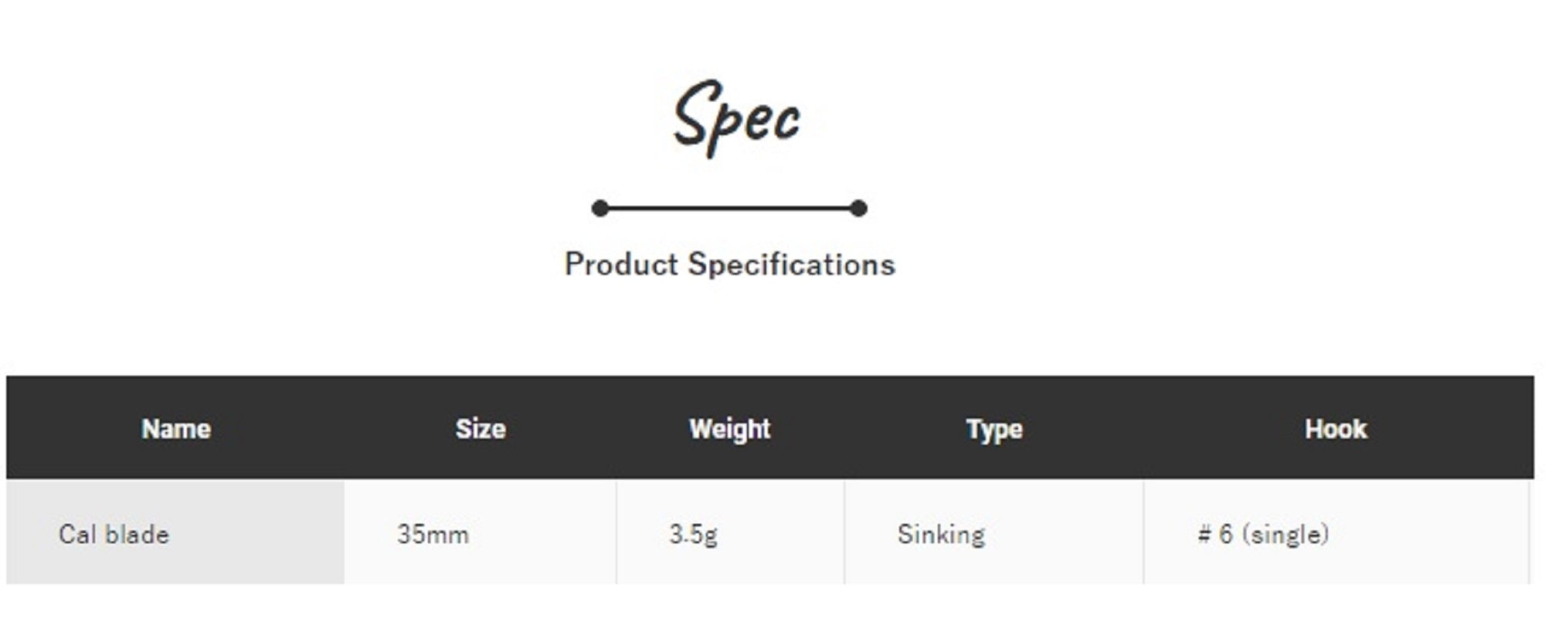Image resolution: width=1545 pixels, height=638 pixels.
Task: Click the "35mm" size value
Action: point(433,535)
